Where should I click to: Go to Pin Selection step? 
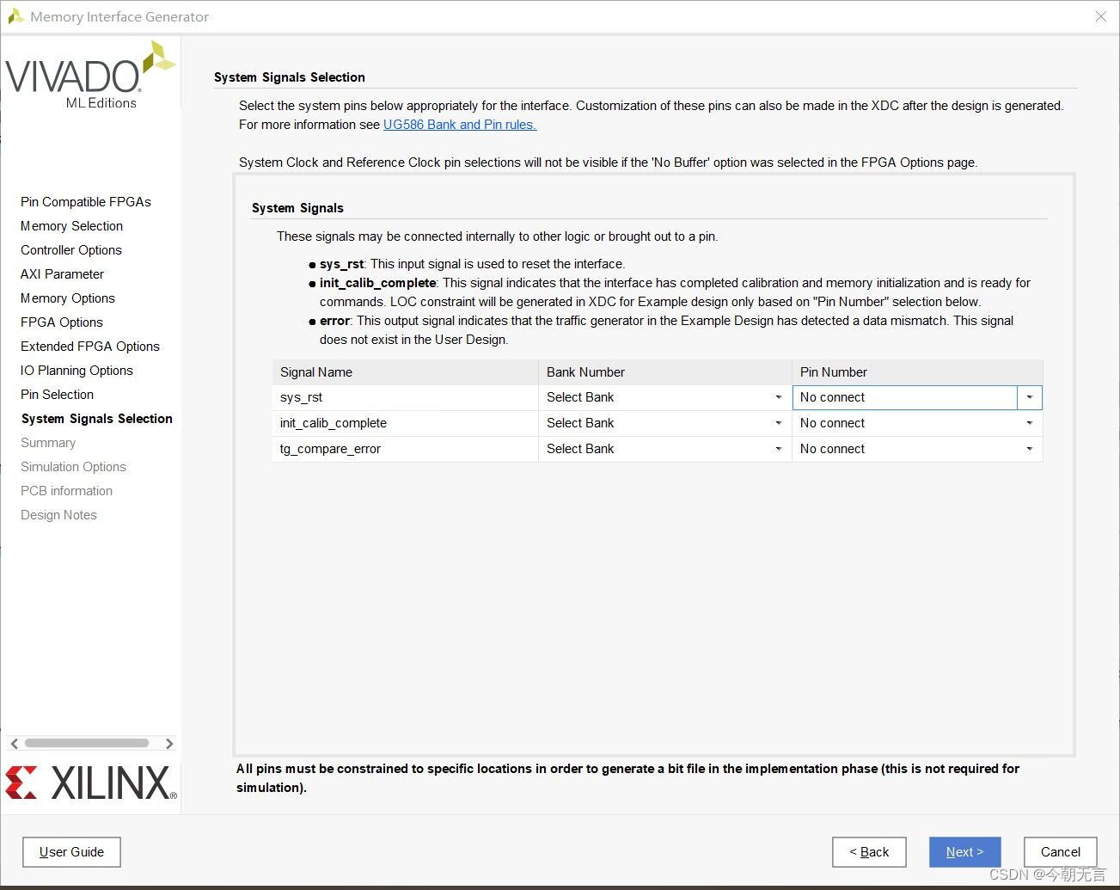[x=57, y=395]
